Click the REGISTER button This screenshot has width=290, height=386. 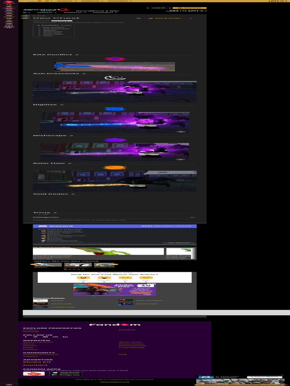190,8
